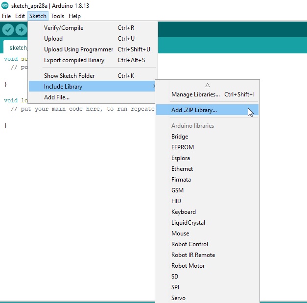
Task: Expand the Include Library submenu
Action: coord(92,86)
